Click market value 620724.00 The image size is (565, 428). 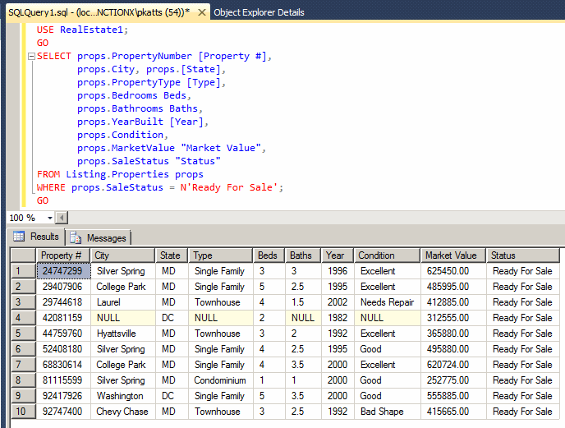pyautogui.click(x=453, y=365)
